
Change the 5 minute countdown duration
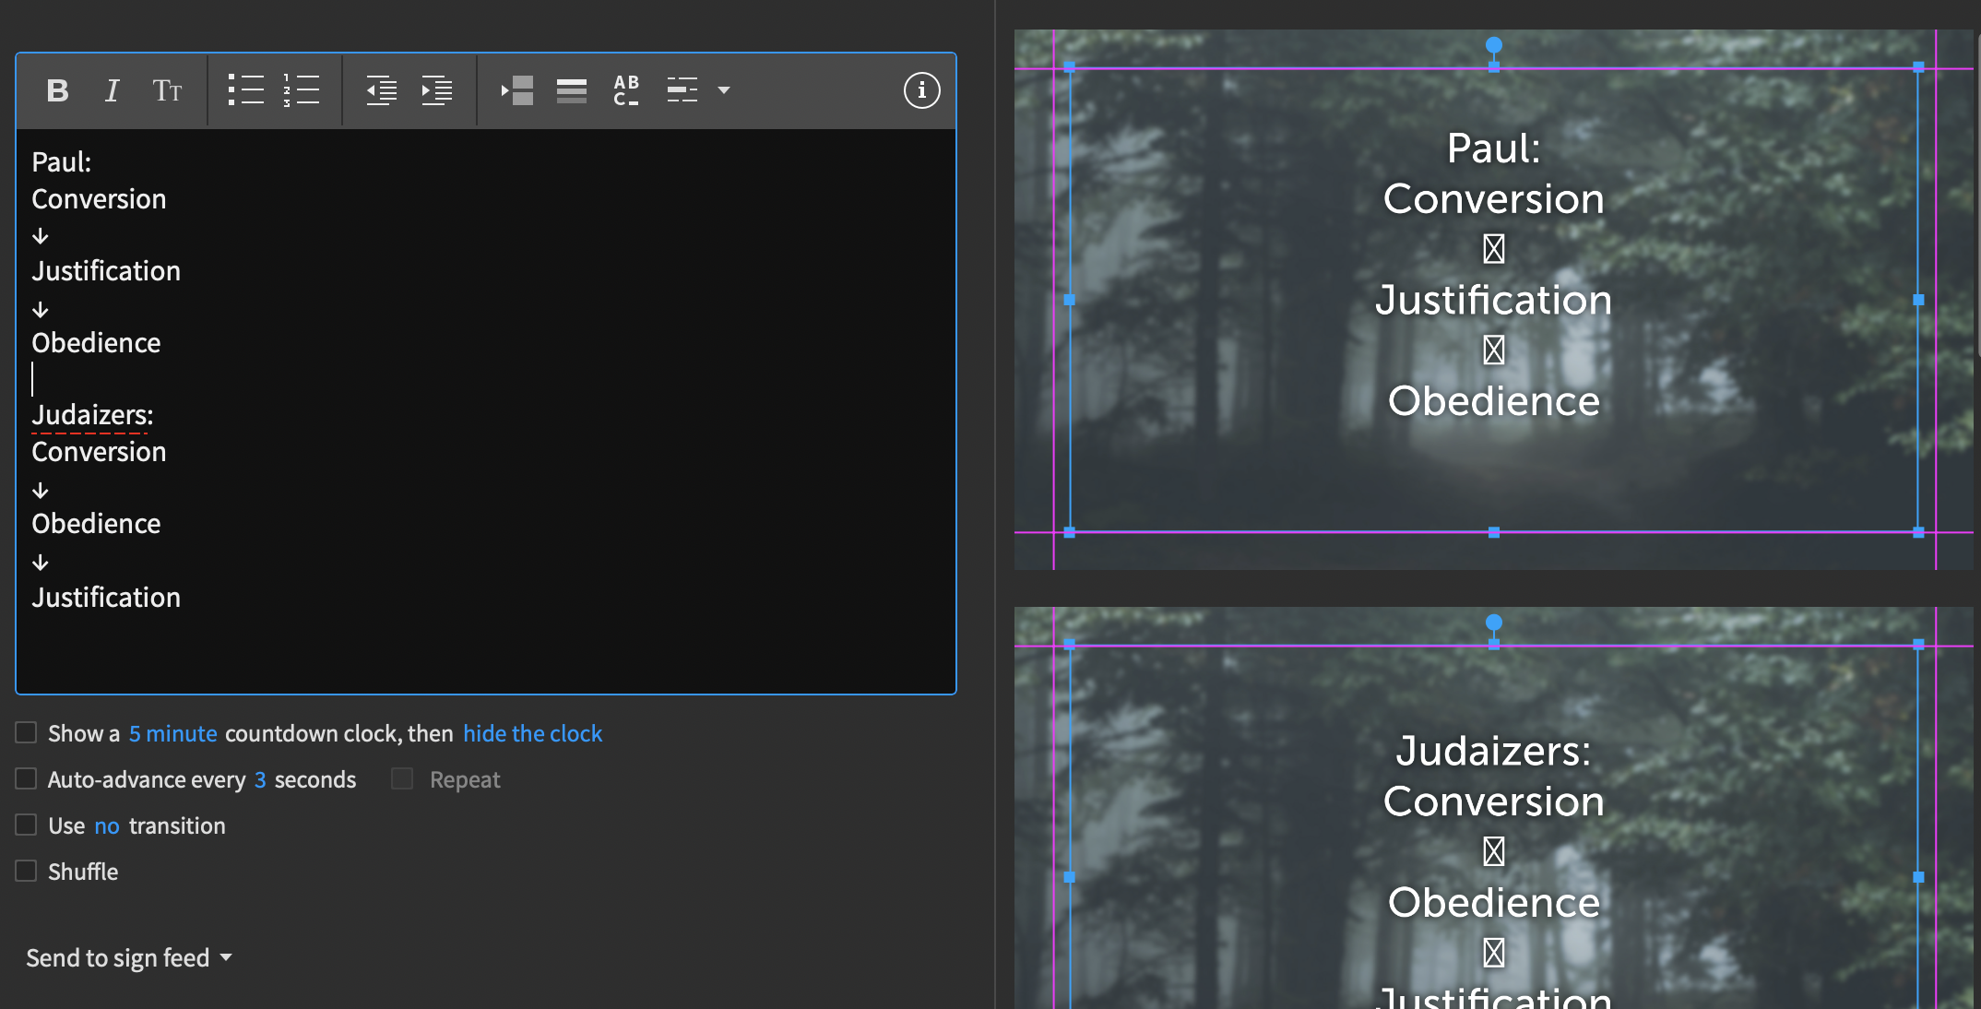tap(173, 732)
